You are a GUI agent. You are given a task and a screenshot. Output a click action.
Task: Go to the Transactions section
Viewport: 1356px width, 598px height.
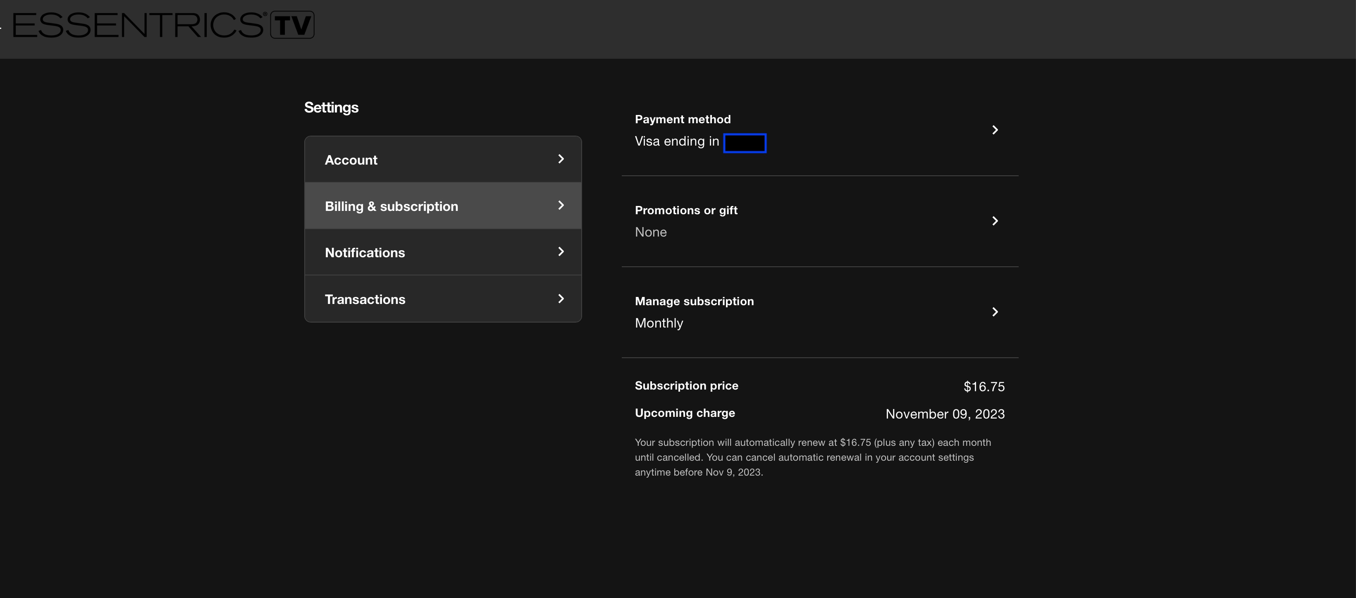point(443,299)
